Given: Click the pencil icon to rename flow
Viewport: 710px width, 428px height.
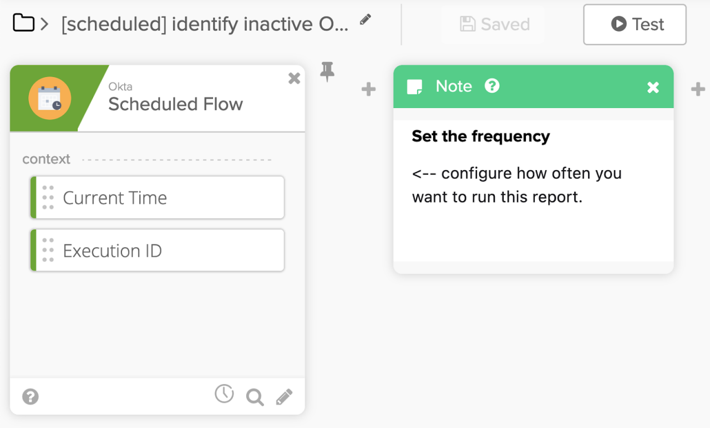Looking at the screenshot, I should tap(365, 20).
